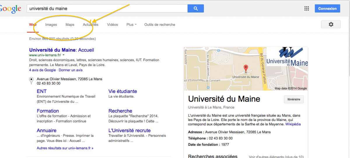Click the Université à Le Mans, France subtitle
350x158 pixels.
pyautogui.click(x=211, y=107)
